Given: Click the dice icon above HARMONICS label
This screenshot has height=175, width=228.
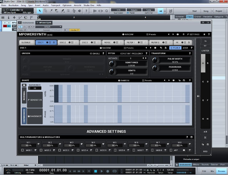Looking at the screenshot, I should pyautogui.click(x=24, y=85).
